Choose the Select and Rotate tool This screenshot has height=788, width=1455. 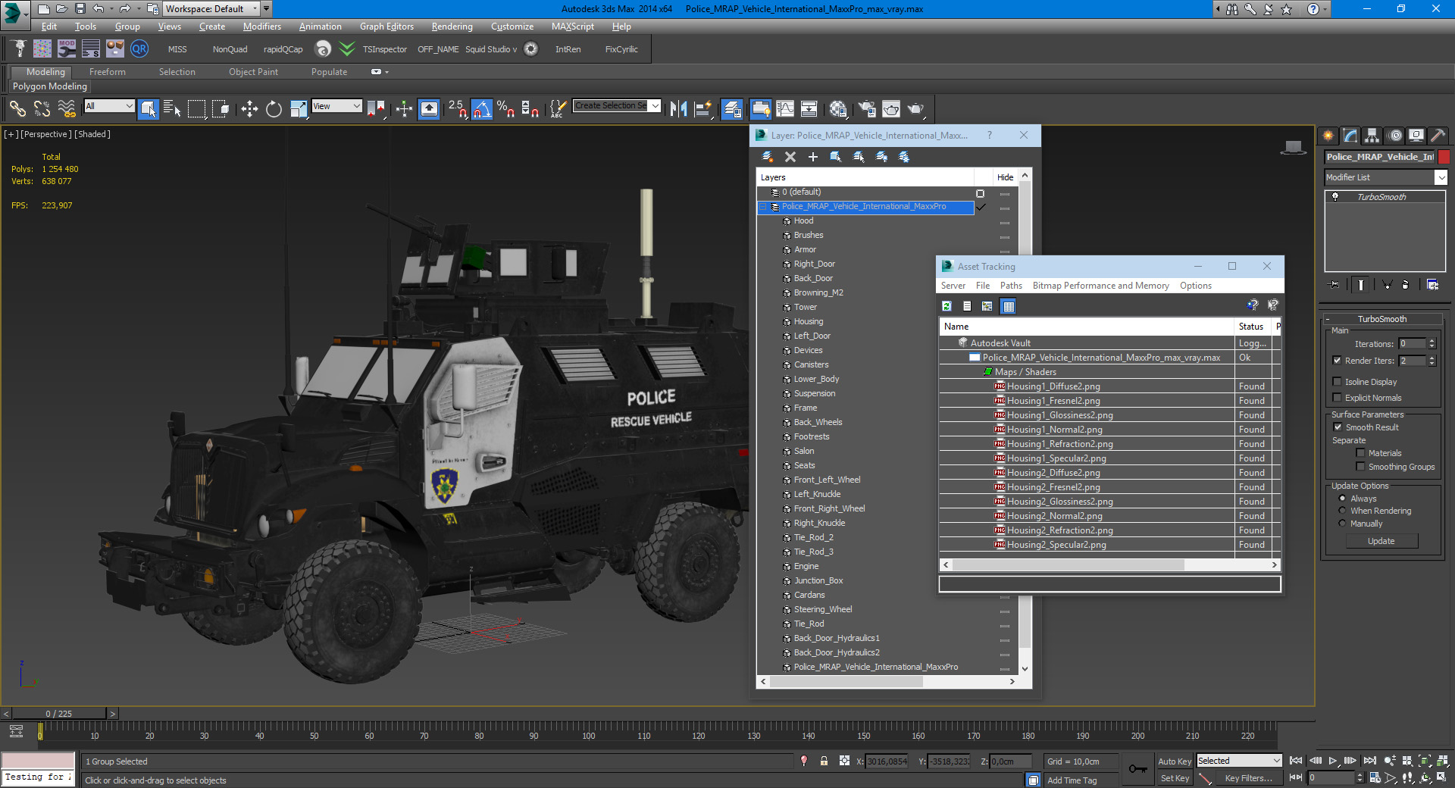274,109
